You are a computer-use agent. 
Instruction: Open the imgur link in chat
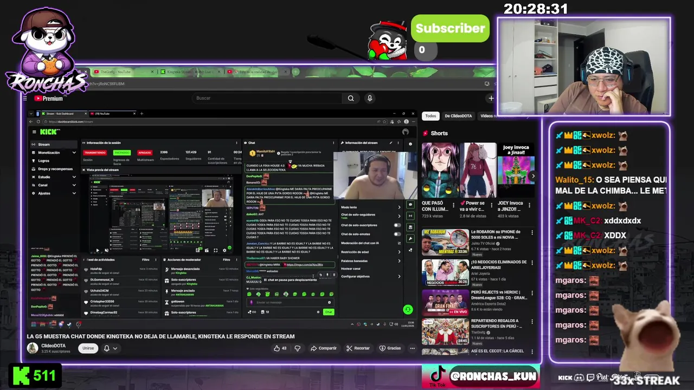305,265
